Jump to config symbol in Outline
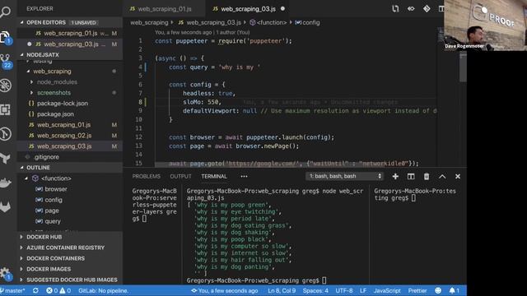The width and height of the screenshot is (527, 296). click(54, 200)
